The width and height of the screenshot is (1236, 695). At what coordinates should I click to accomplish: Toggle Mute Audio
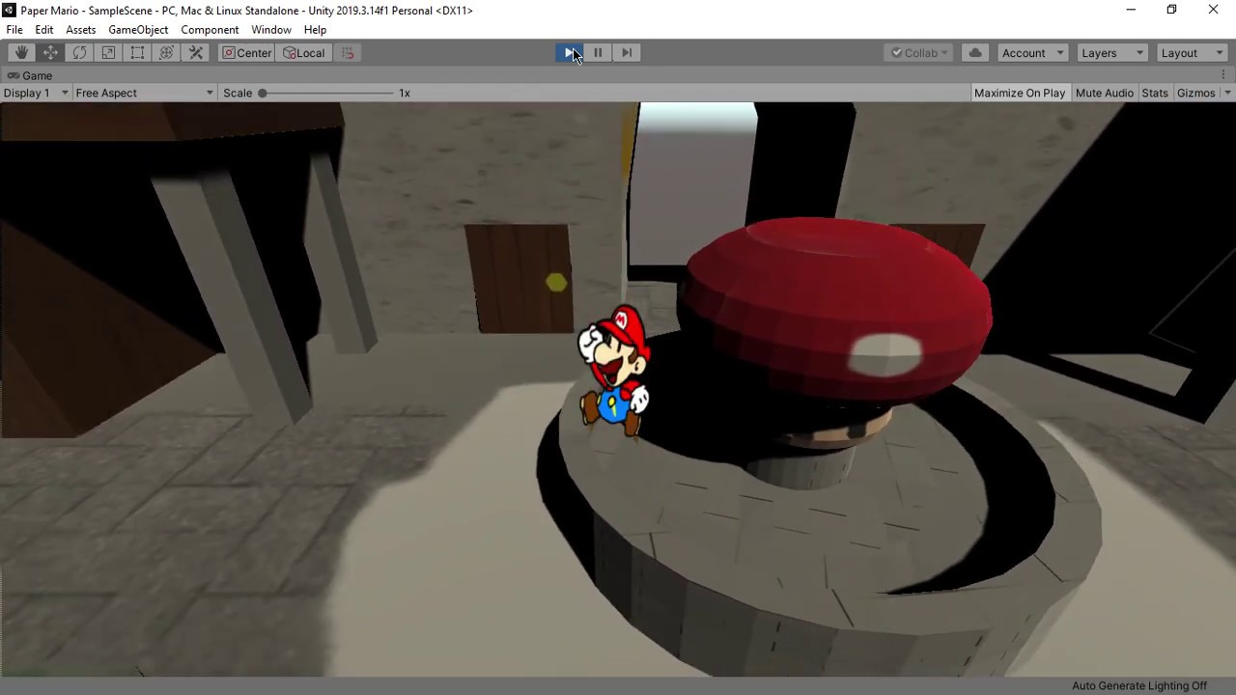click(x=1104, y=93)
